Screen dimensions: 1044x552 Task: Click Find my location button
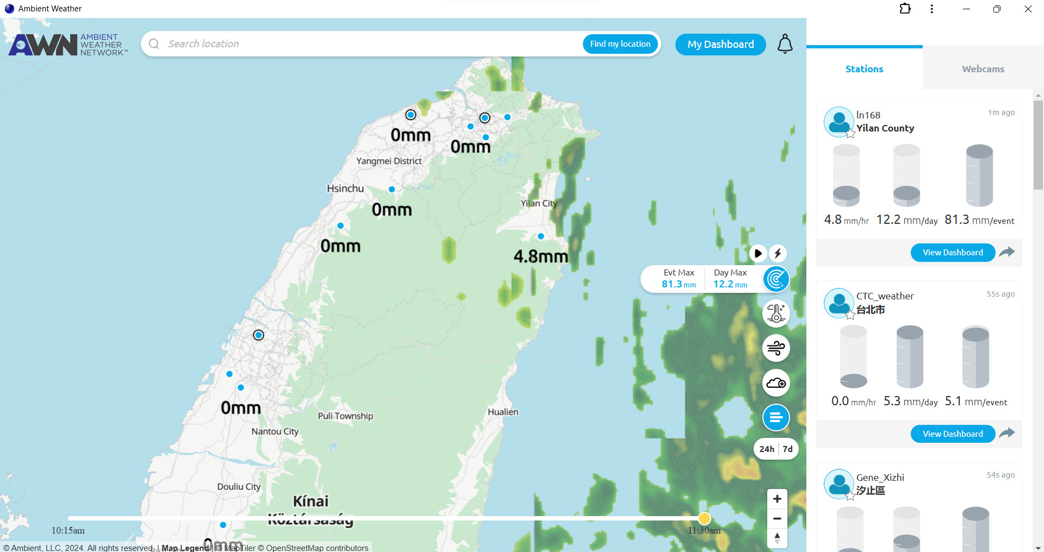pos(620,44)
